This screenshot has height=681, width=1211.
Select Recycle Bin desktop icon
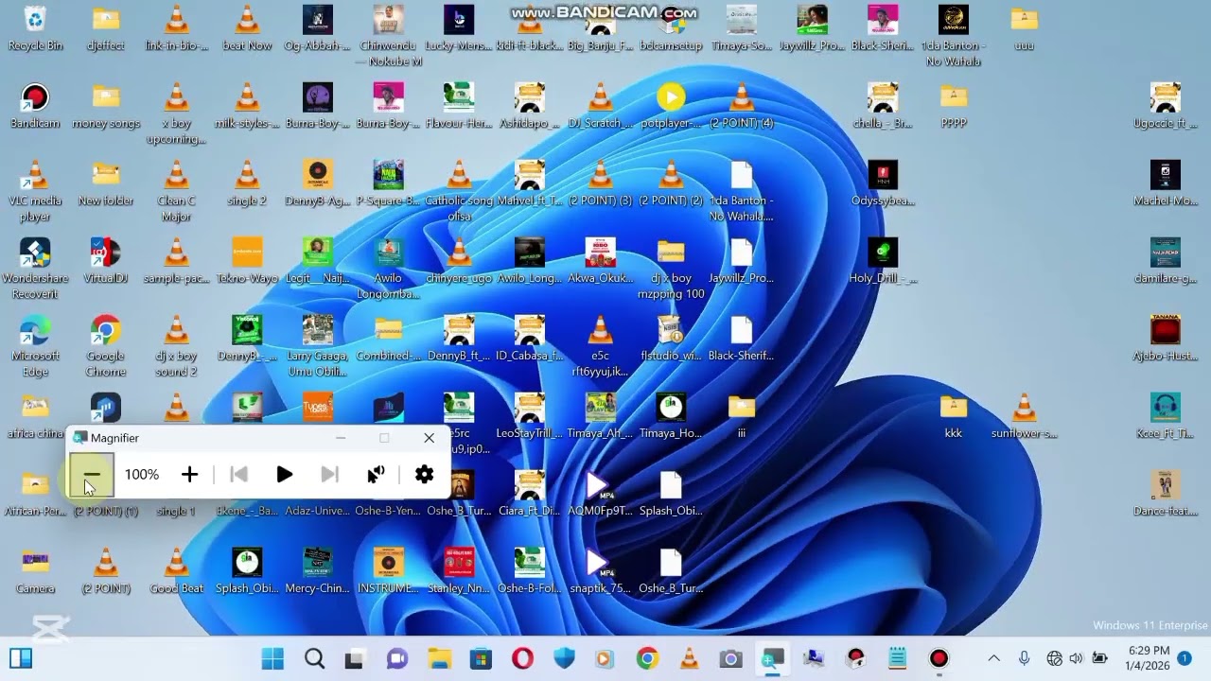(35, 28)
